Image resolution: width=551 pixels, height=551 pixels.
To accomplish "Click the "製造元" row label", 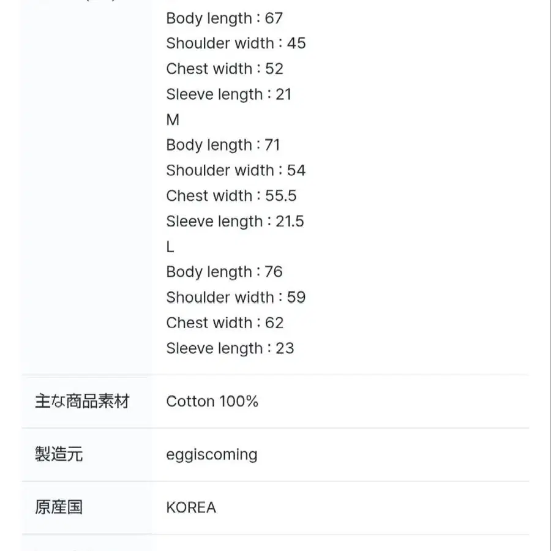I will click(59, 454).
